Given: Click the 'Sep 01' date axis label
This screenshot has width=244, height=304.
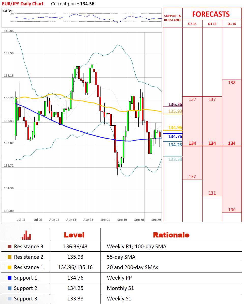Looking at the screenshot, I should (x=105, y=220).
